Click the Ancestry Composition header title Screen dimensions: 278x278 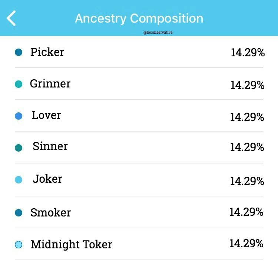(x=139, y=18)
